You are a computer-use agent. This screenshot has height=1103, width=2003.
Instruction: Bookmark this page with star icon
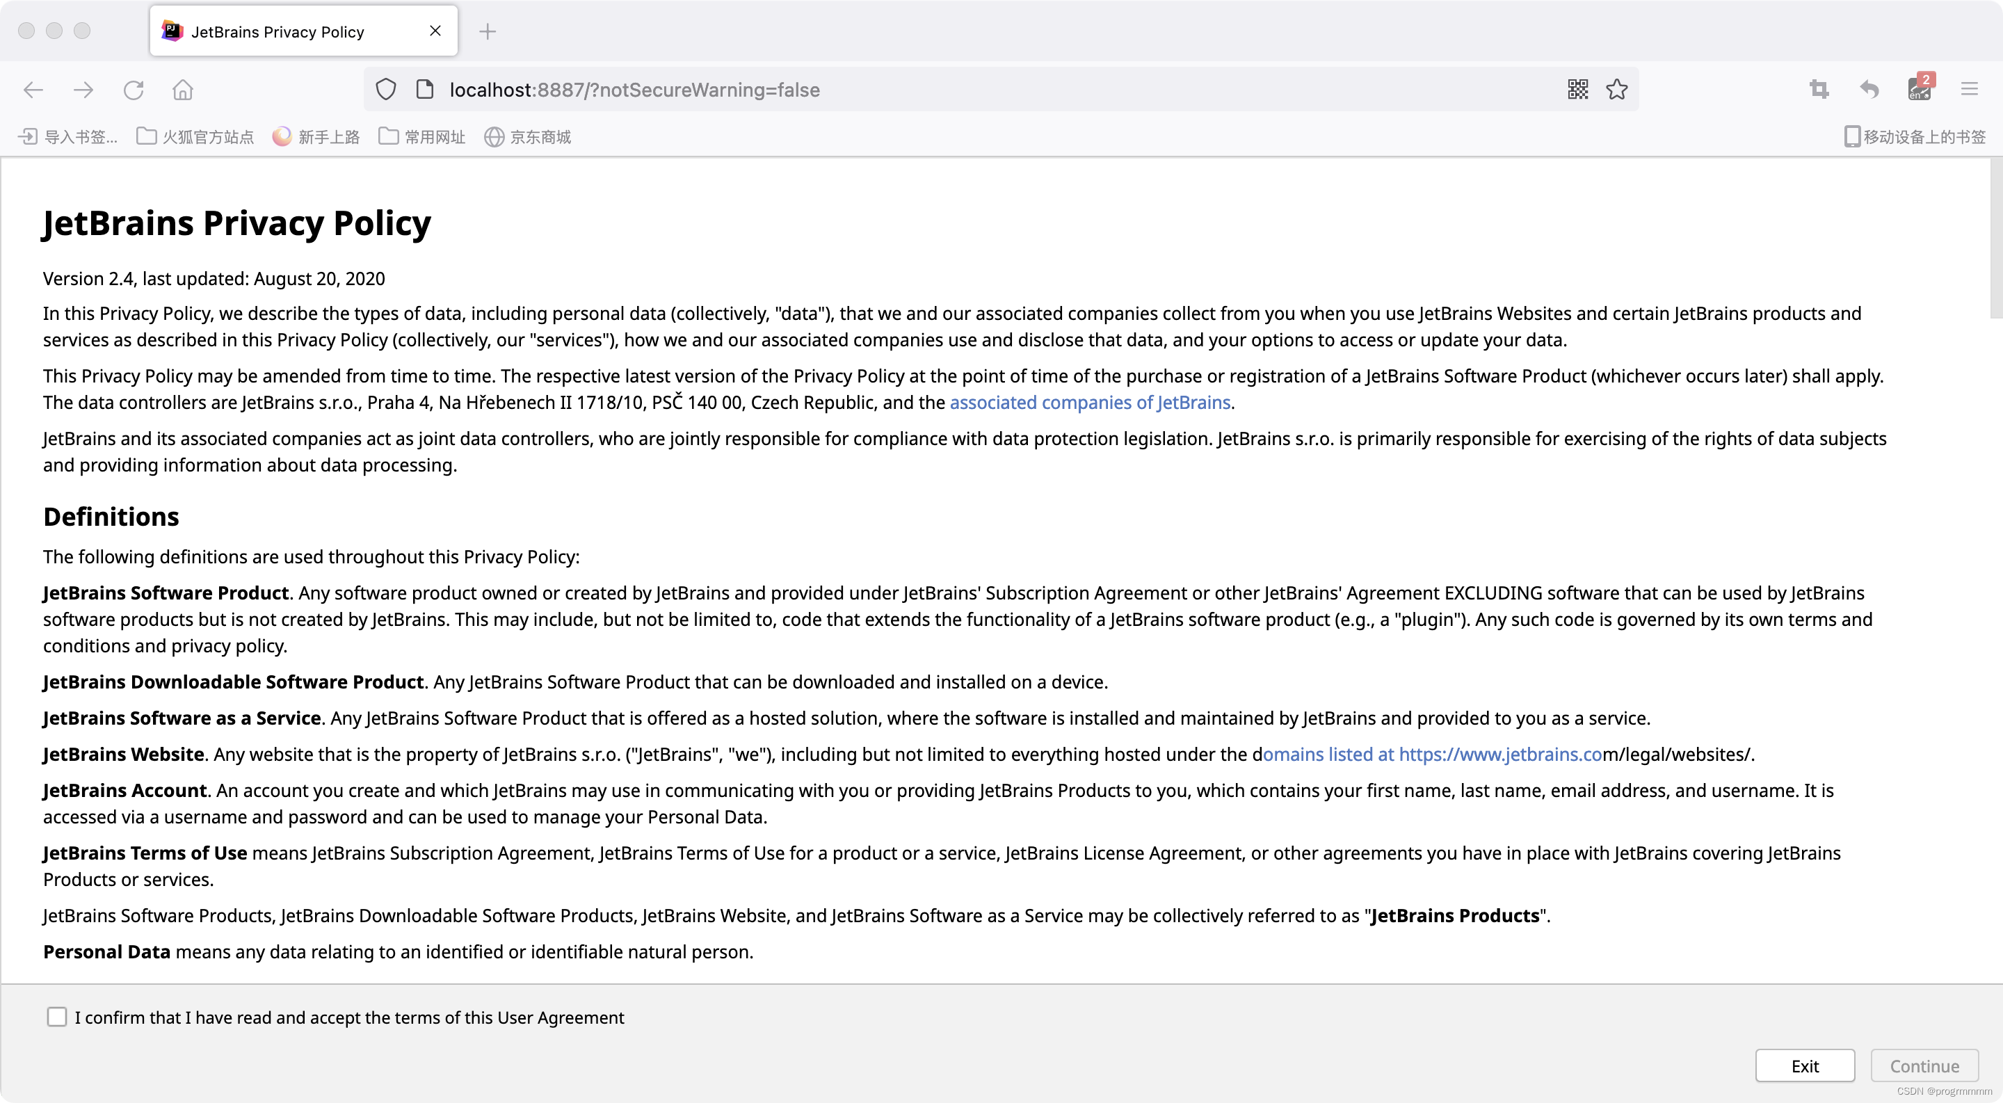[x=1617, y=90]
